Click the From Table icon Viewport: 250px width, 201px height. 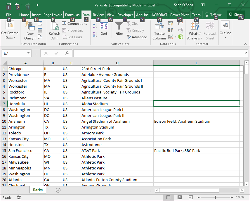tap(40, 30)
